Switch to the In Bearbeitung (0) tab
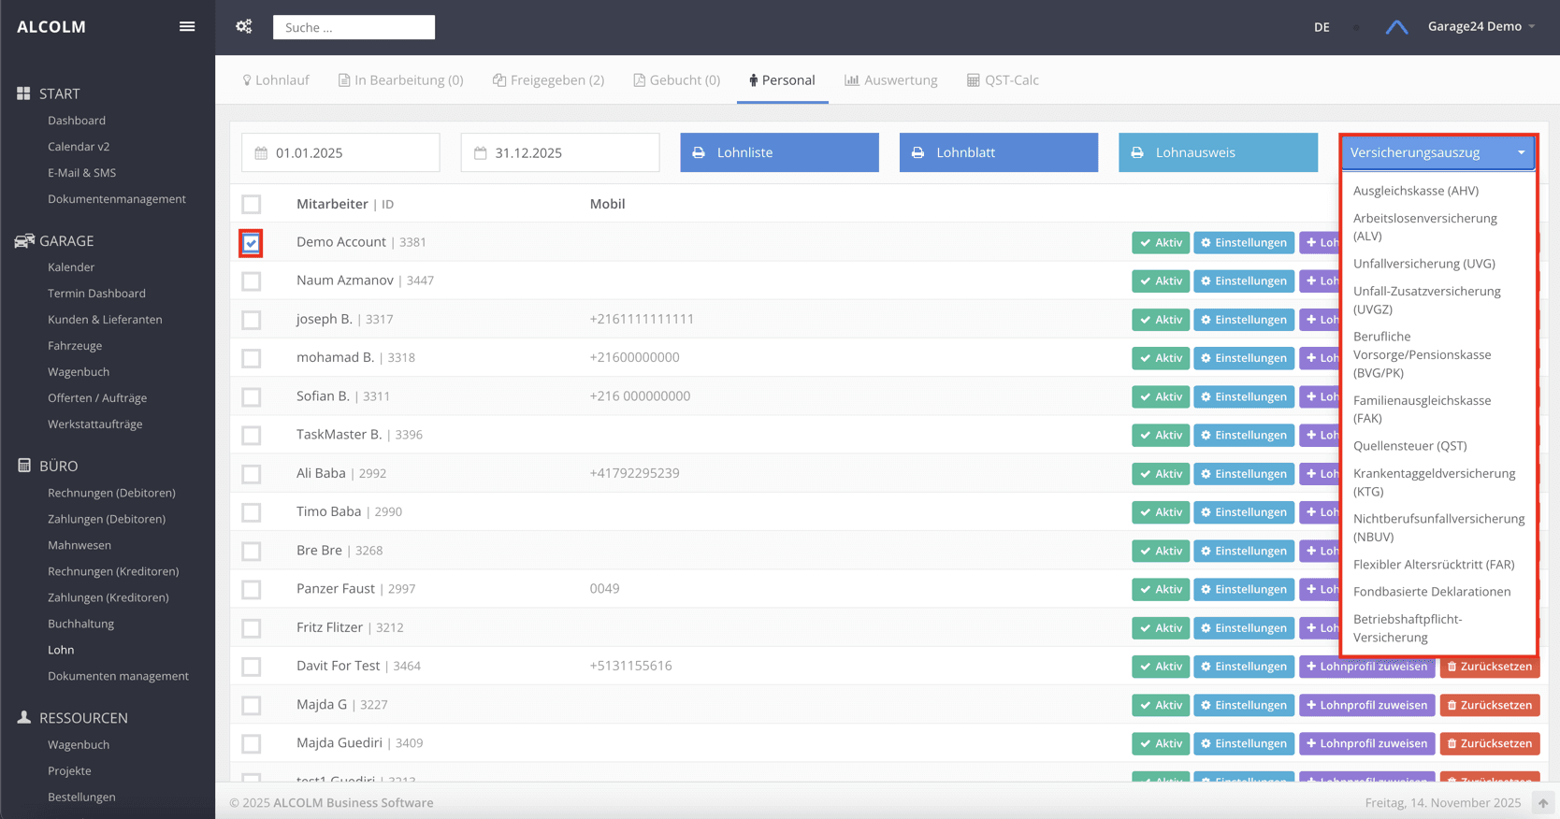Viewport: 1560px width, 819px height. pyautogui.click(x=401, y=80)
